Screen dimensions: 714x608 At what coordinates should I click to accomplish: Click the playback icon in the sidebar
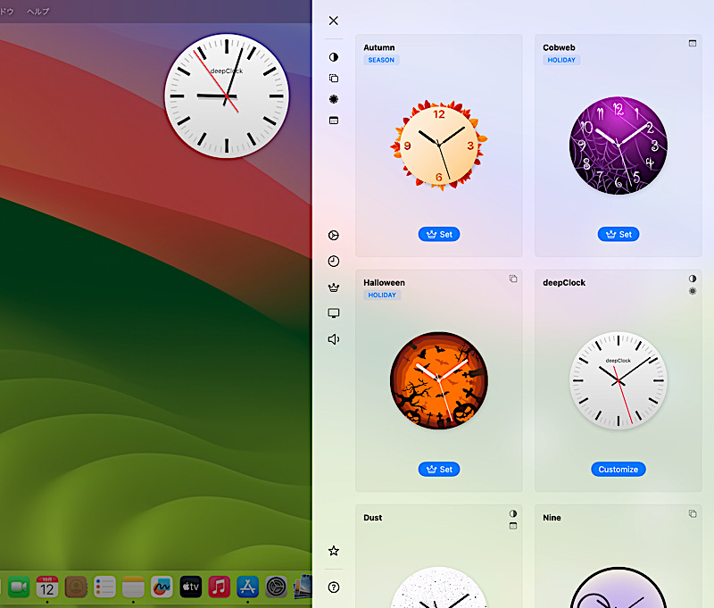click(333, 235)
